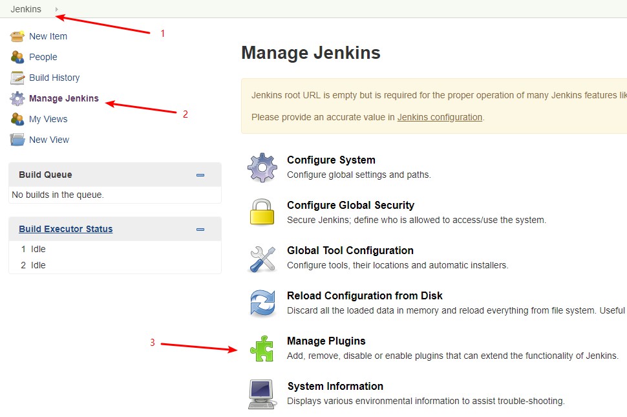
Task: Collapse the Build Executor Status panel
Action: click(x=200, y=230)
